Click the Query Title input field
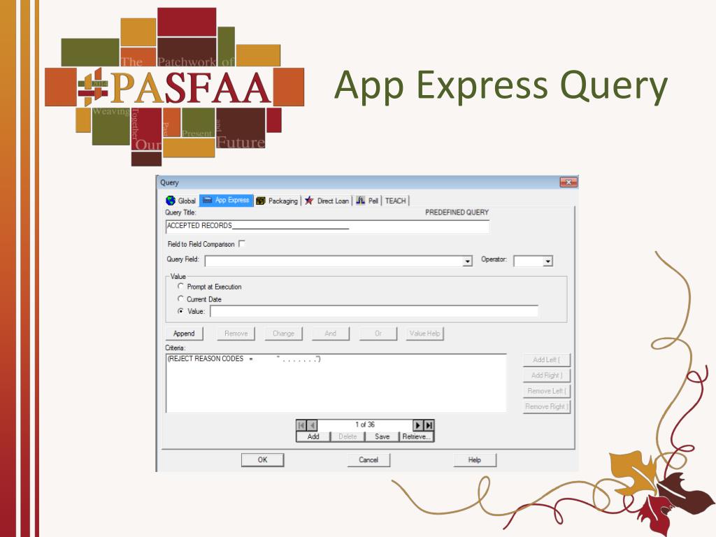The width and height of the screenshot is (716, 537). 327,227
